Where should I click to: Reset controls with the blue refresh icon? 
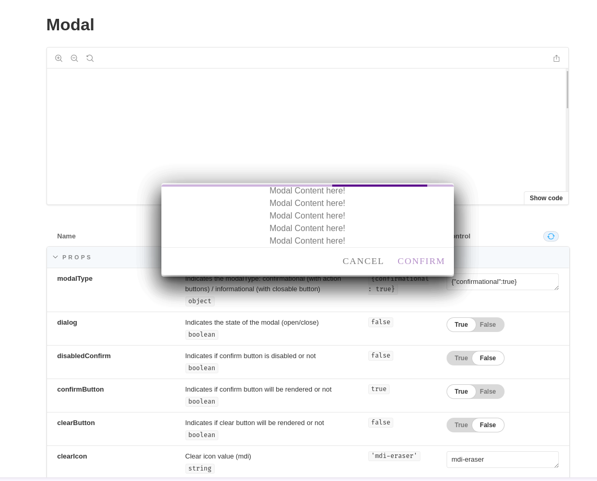pos(551,236)
